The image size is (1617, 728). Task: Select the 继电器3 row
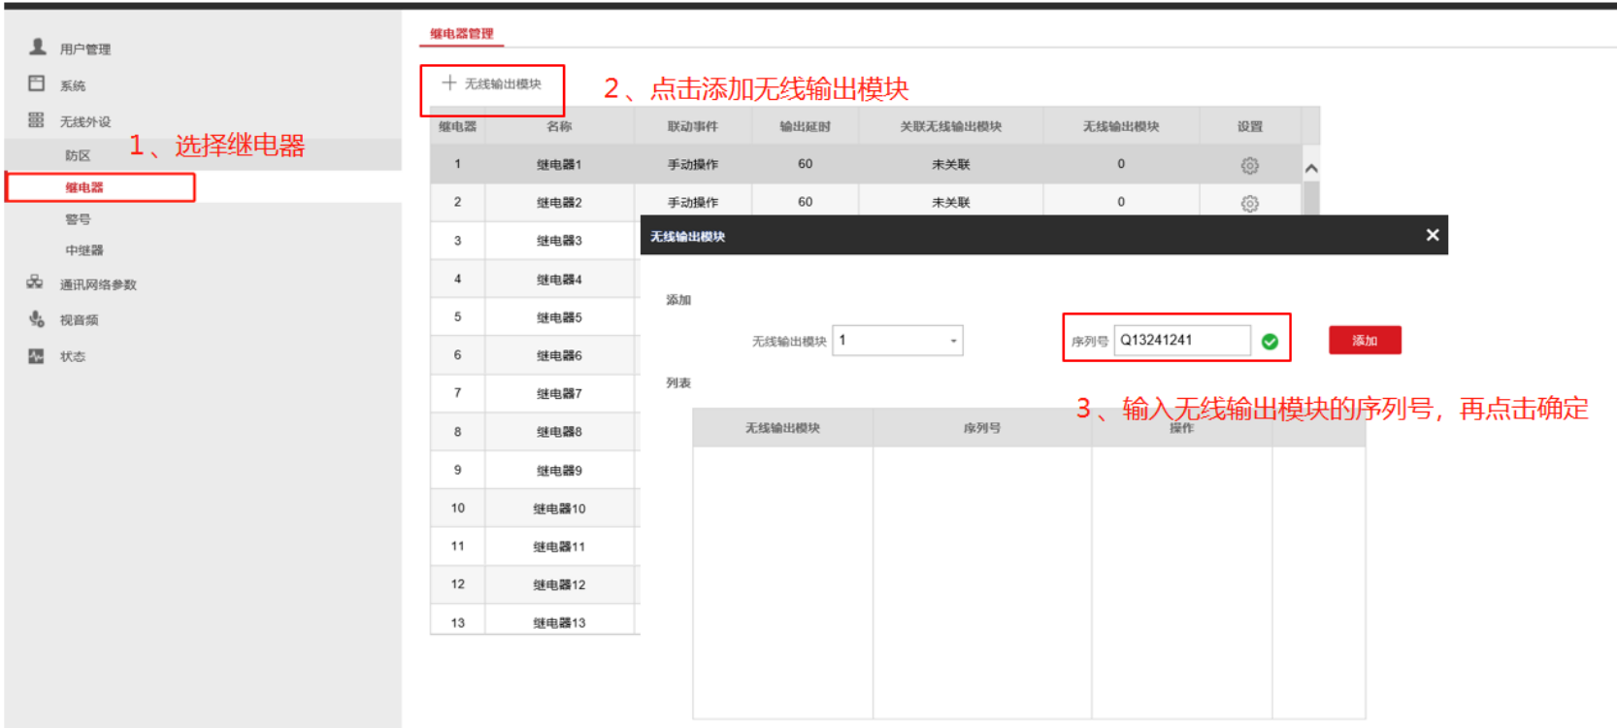click(x=536, y=241)
